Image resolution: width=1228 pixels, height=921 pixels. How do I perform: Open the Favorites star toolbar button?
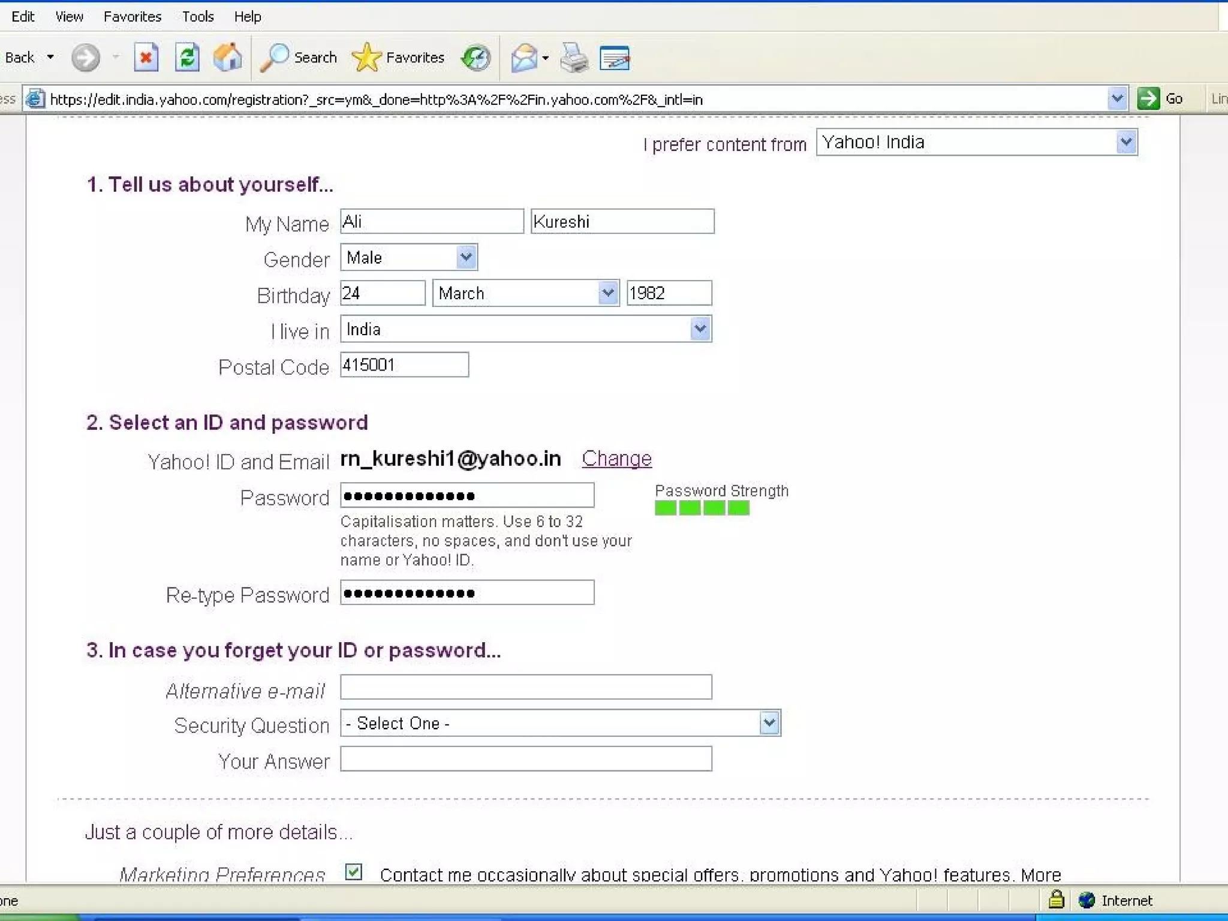pos(399,58)
